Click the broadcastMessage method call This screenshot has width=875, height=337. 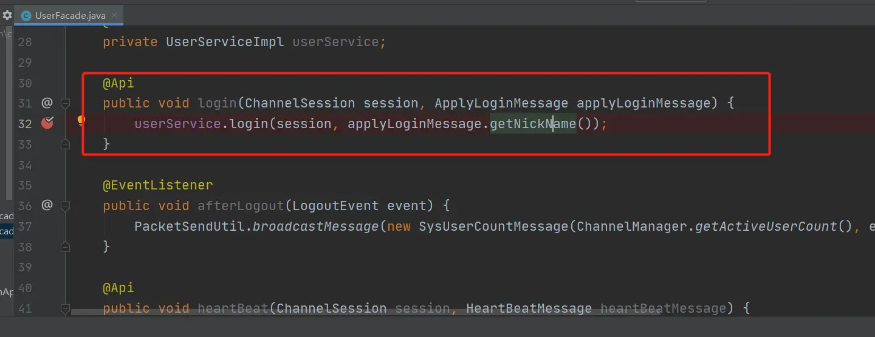[x=315, y=226]
